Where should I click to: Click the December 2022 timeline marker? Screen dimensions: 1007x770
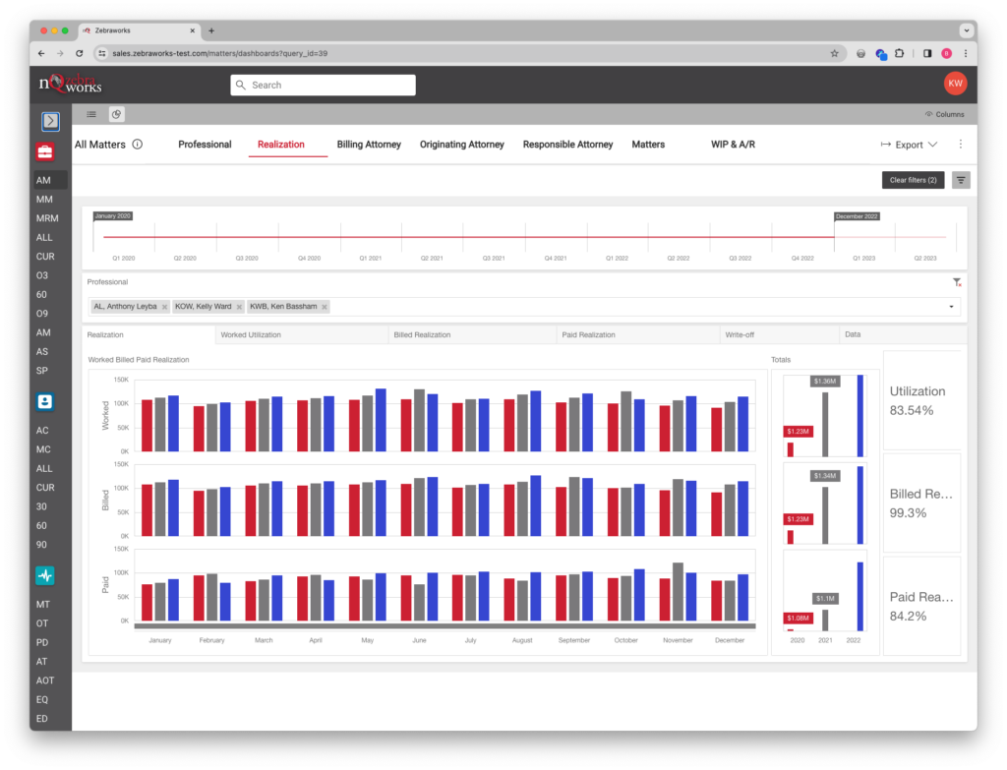[856, 216]
